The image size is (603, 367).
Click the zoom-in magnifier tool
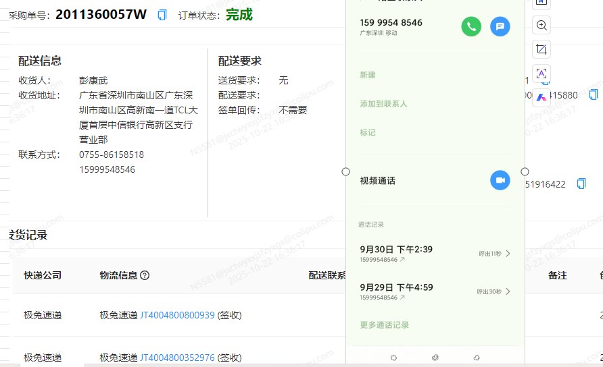[x=541, y=26]
